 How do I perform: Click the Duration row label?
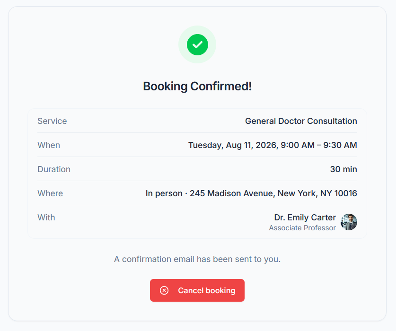point(54,169)
